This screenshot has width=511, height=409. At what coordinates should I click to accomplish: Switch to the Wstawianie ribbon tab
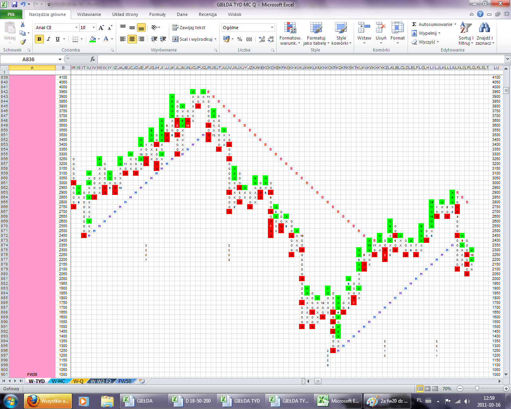coord(89,14)
